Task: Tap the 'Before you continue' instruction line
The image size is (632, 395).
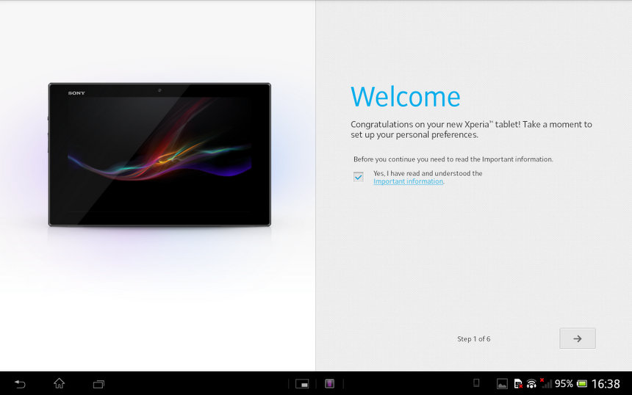Action: [453, 159]
